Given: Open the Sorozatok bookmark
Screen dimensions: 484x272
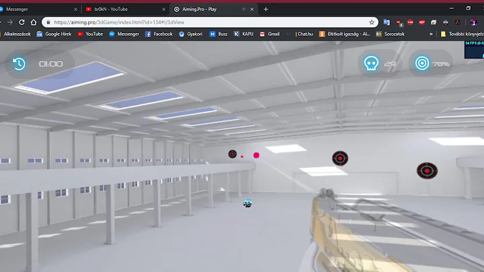Looking at the screenshot, I should point(391,34).
